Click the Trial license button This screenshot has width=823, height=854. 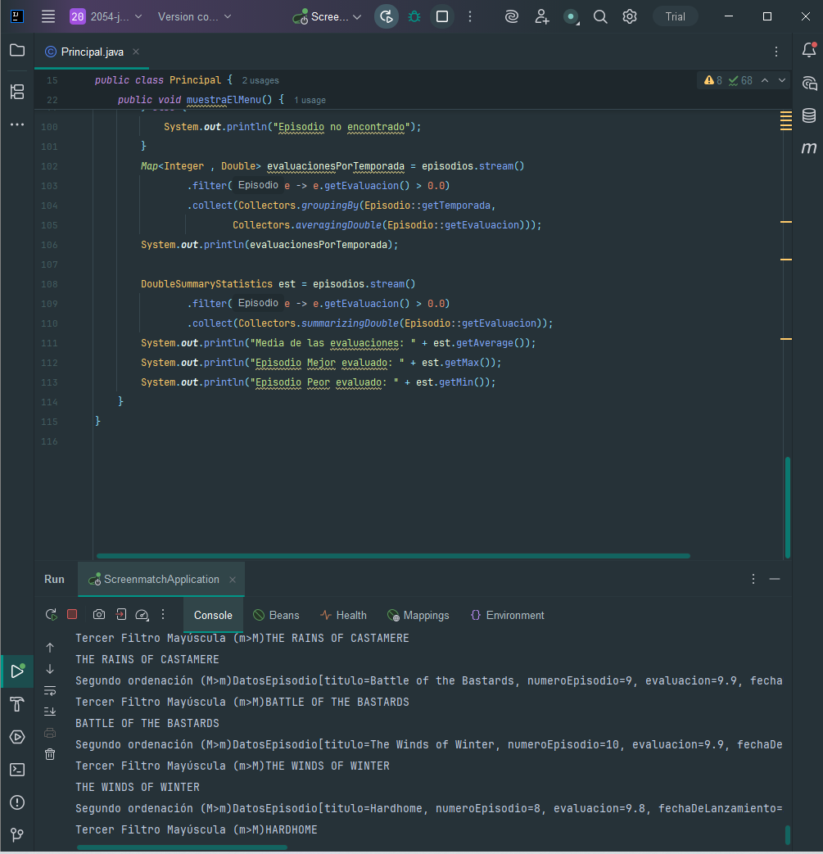[675, 16]
